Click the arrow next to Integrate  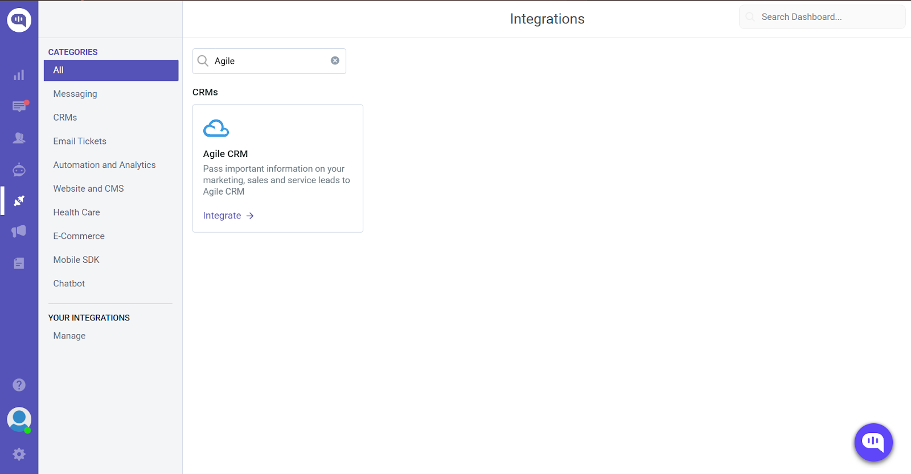(250, 216)
